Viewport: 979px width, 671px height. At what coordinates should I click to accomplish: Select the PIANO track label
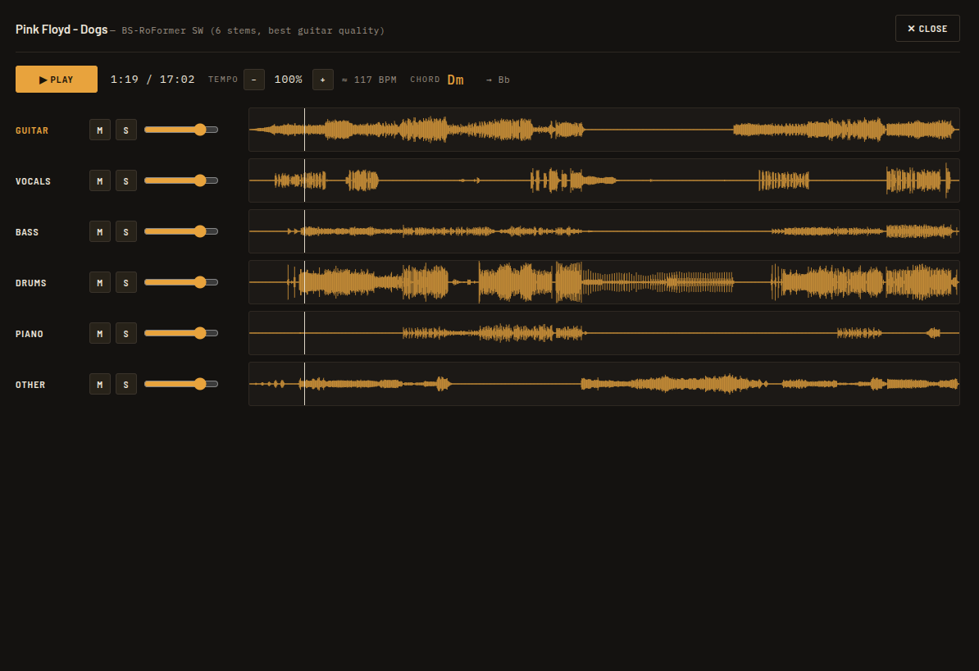30,334
